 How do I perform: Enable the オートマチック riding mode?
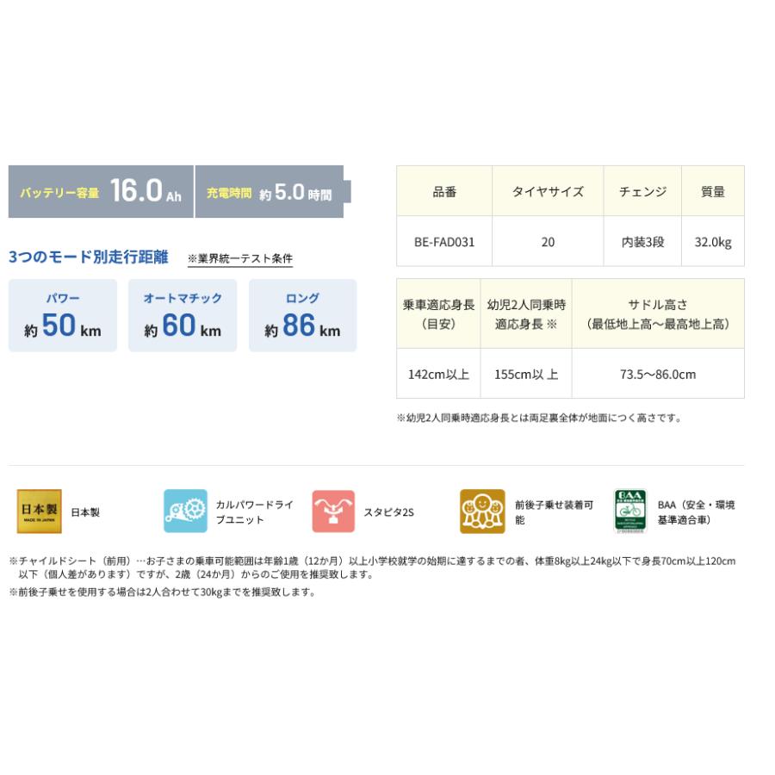click(x=182, y=314)
